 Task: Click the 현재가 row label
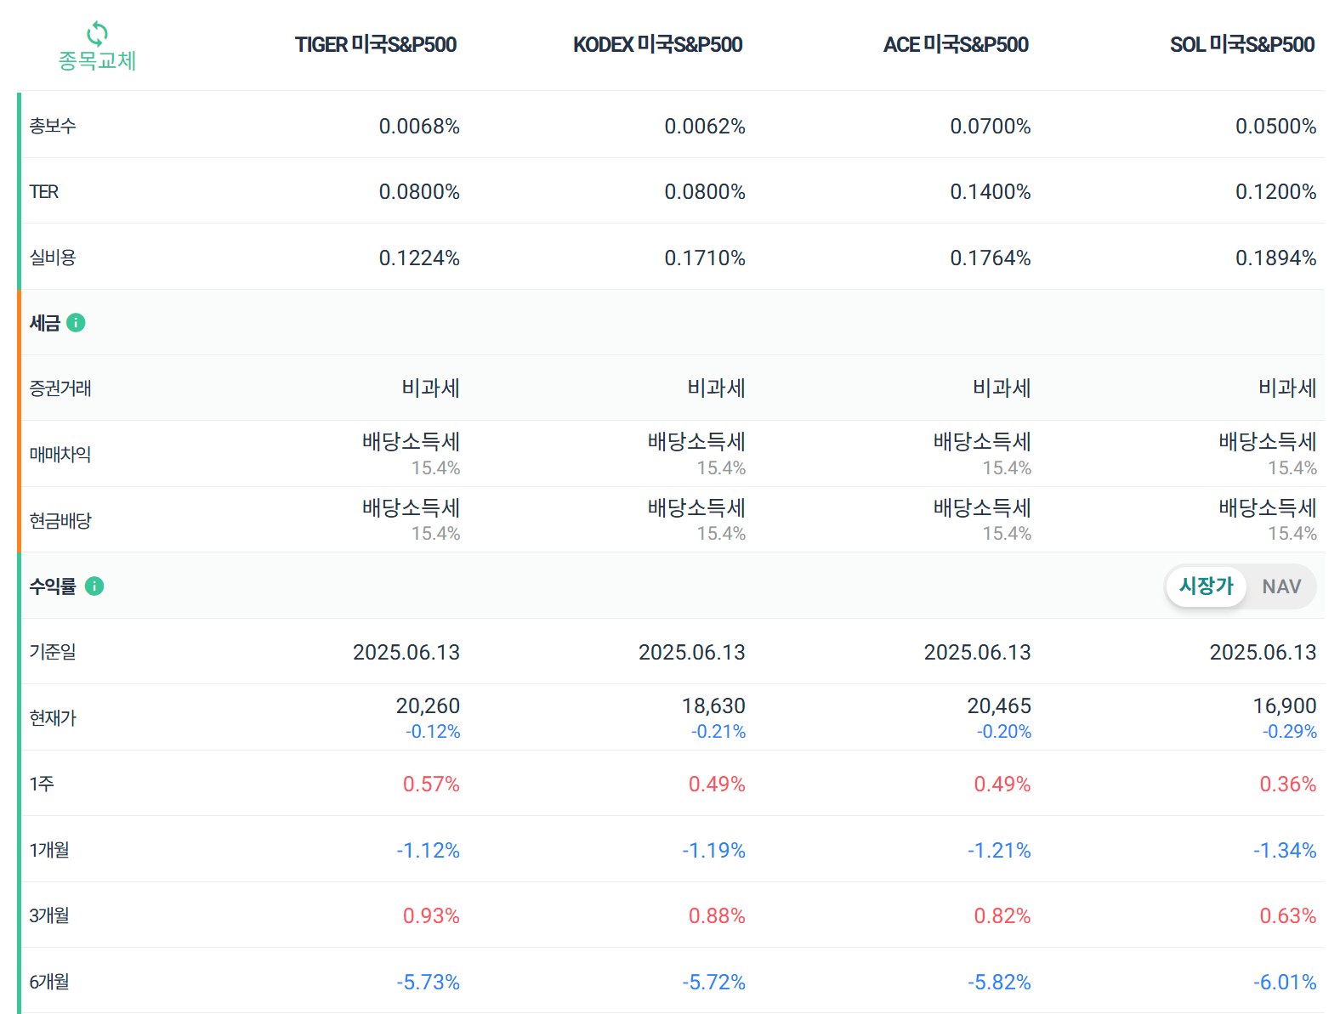(x=53, y=718)
